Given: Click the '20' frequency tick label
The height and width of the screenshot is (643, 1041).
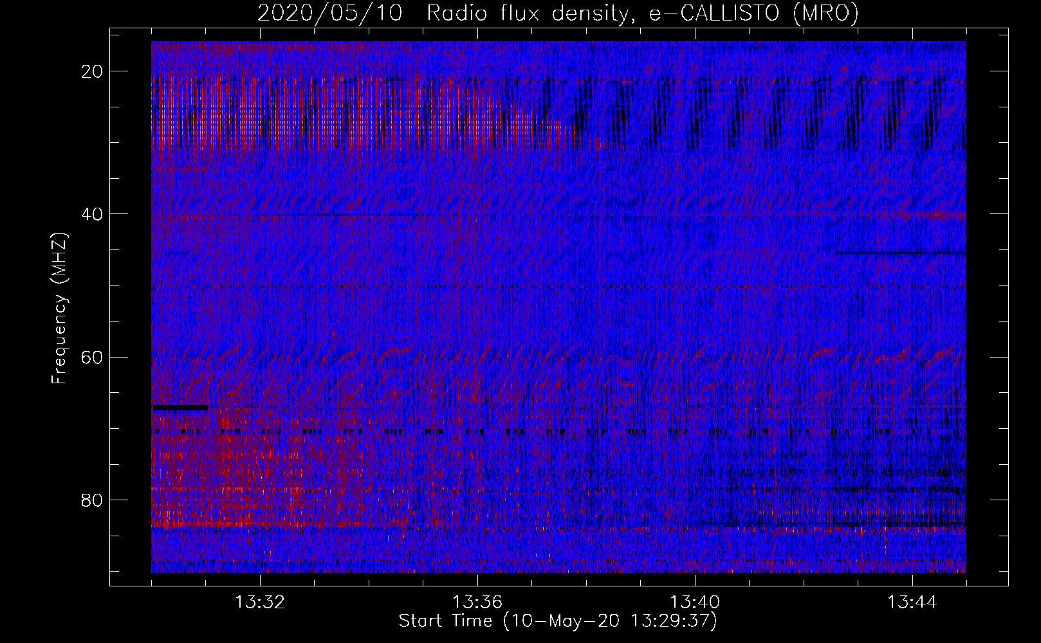Looking at the screenshot, I should 93,71.
